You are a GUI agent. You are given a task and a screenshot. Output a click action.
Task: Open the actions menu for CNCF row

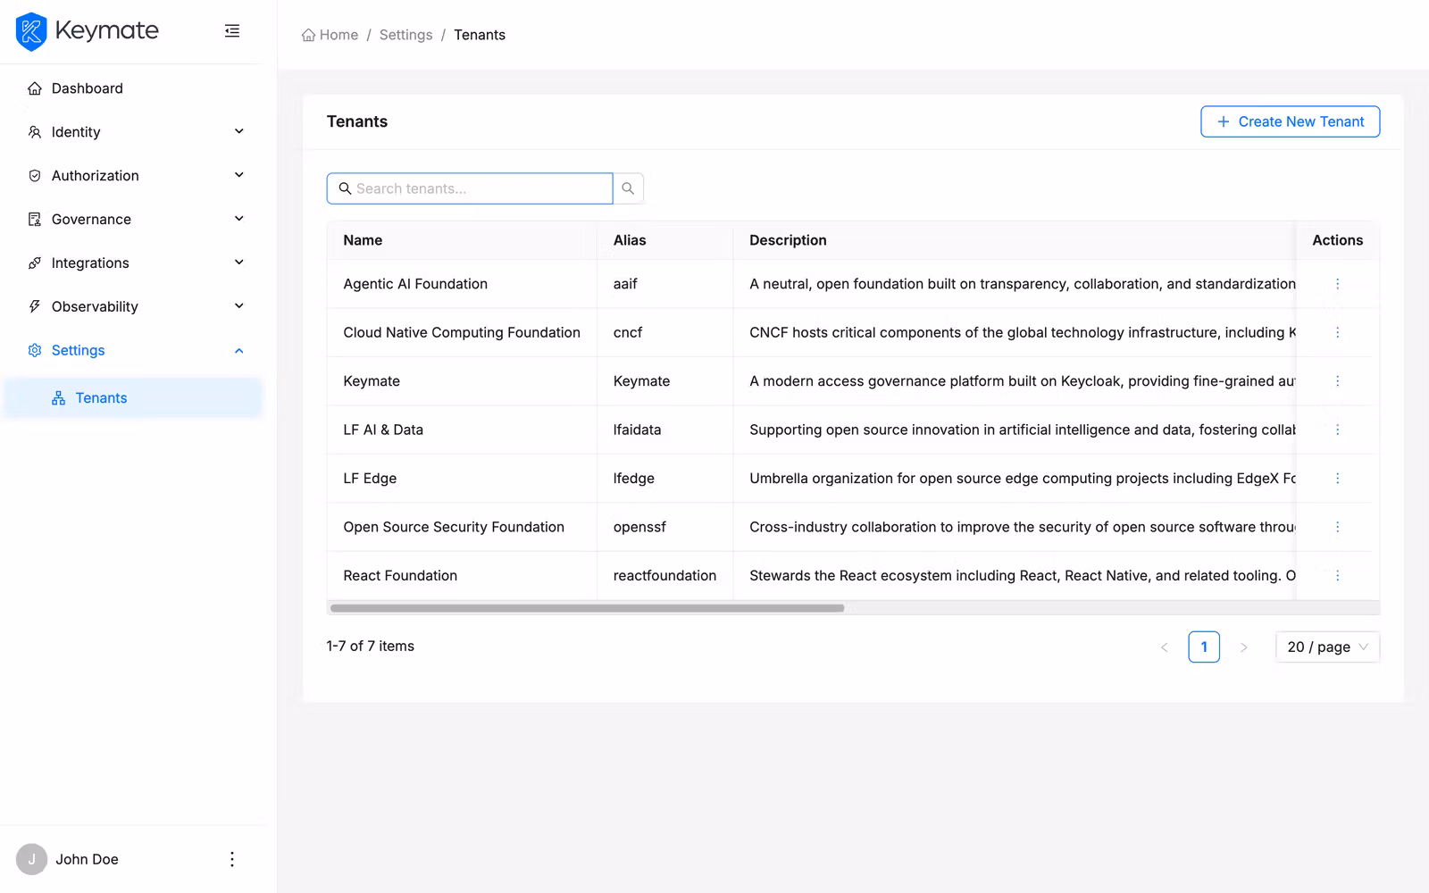click(x=1337, y=332)
